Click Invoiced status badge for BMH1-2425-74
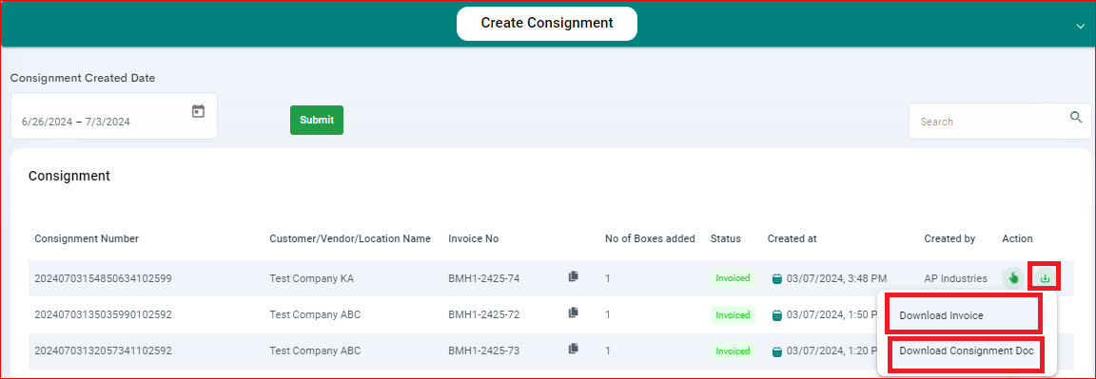Image resolution: width=1096 pixels, height=379 pixels. [733, 277]
